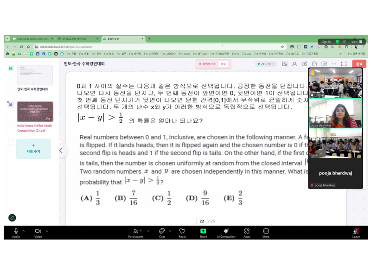Viewport: 371px width, 278px height.
Task: Click the green Share screen button
Action: 203,231
